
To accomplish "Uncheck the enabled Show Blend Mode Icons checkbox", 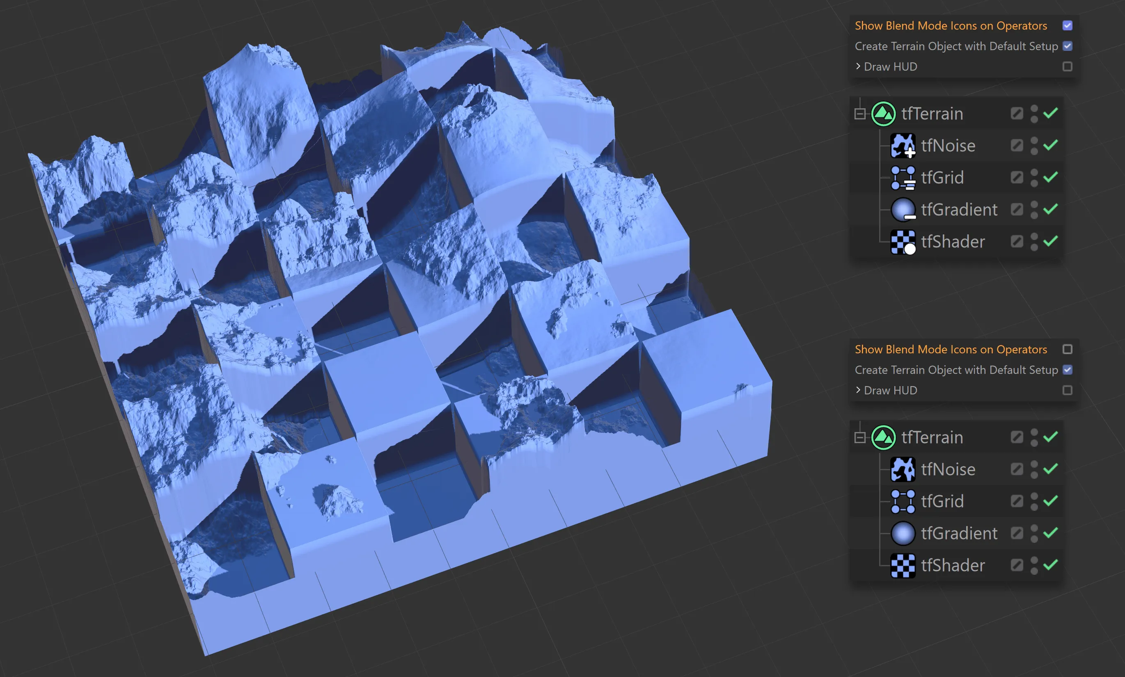I will (1067, 25).
